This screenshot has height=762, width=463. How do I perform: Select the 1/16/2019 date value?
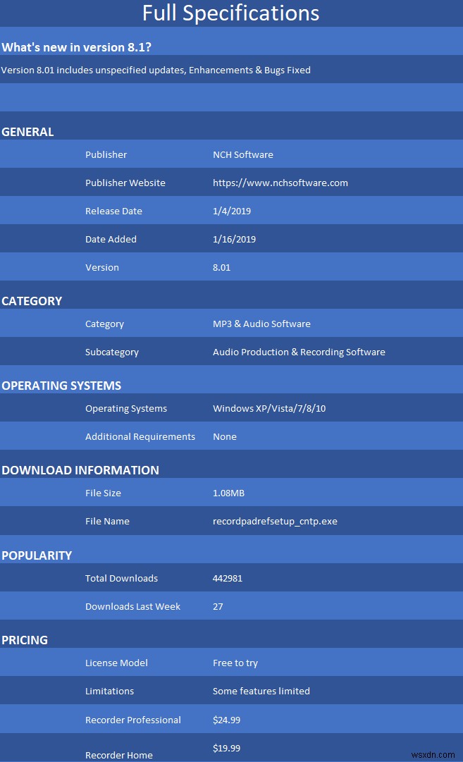point(234,239)
